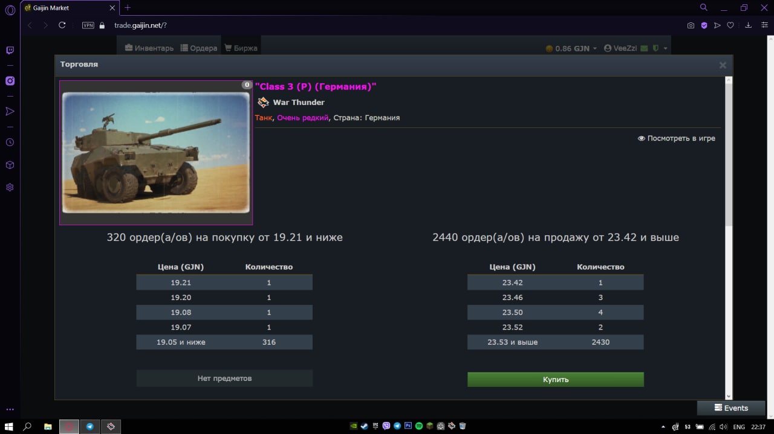Viewport: 774px width, 434px height.
Task: Click the 19.05 и ниже row
Action: coord(224,342)
